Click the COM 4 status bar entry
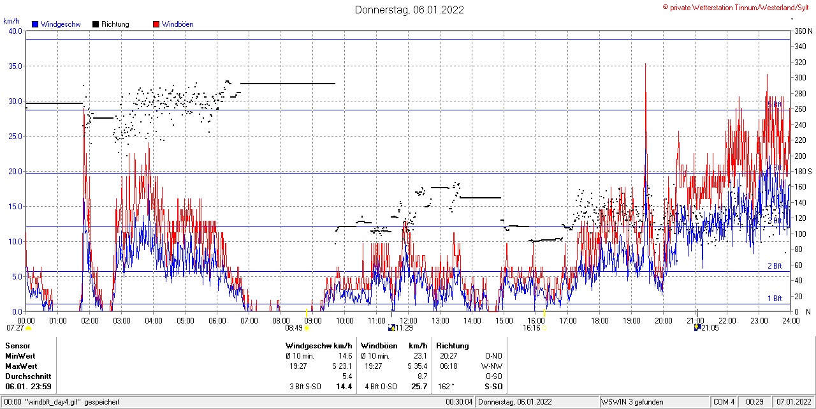The image size is (816, 409). [x=724, y=402]
